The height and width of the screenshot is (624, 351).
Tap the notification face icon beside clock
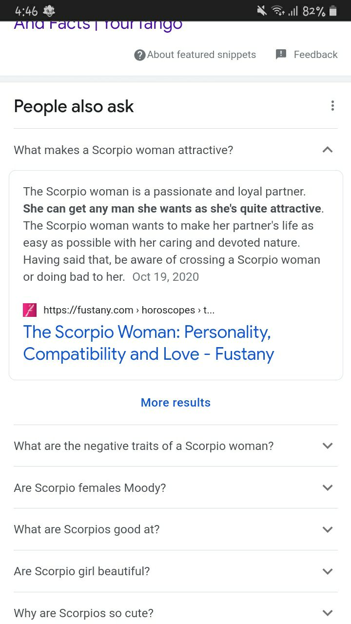(49, 11)
